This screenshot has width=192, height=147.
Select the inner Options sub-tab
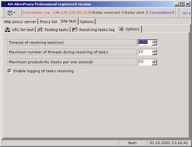coord(129,29)
